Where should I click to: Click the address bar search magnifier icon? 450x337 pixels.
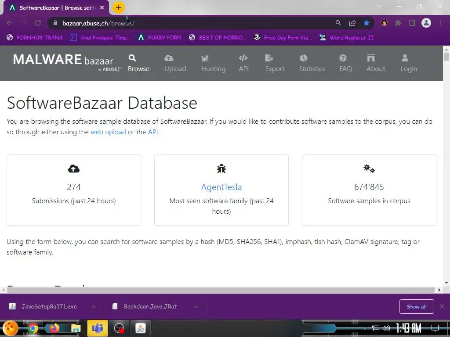pos(338,23)
